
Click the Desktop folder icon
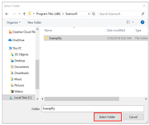coord(12,61)
